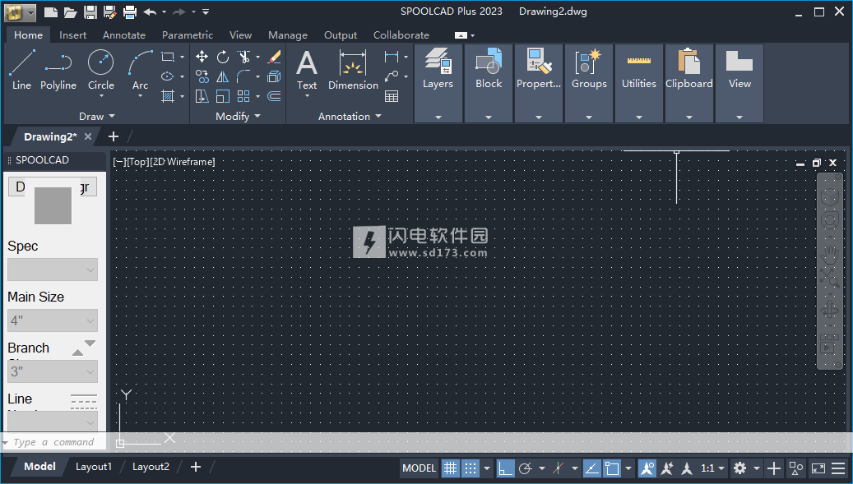853x484 pixels.
Task: Open the Properties panel button
Action: click(539, 84)
